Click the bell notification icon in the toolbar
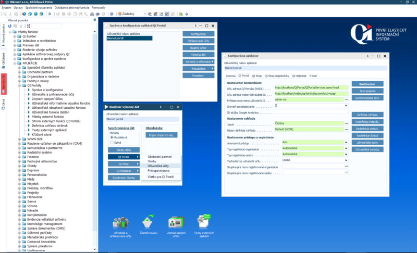This screenshot has height=253, width=417. point(50,14)
